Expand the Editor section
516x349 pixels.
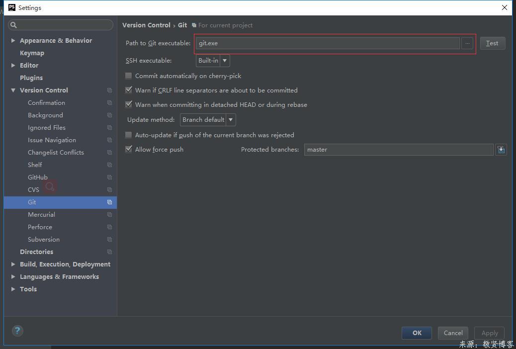click(13, 66)
